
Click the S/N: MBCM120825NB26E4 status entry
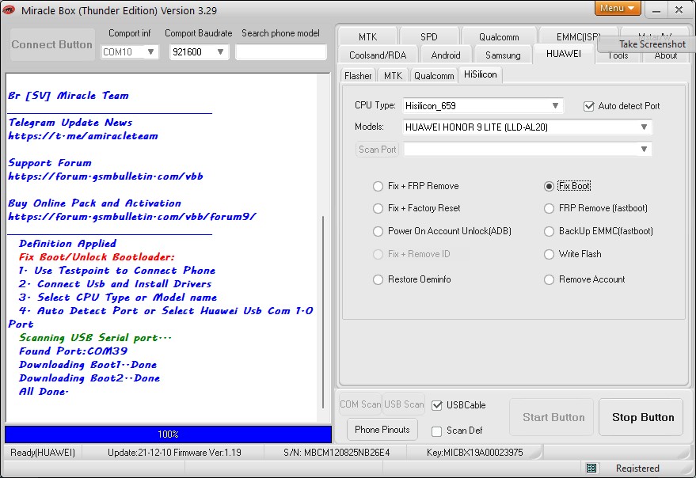[337, 453]
